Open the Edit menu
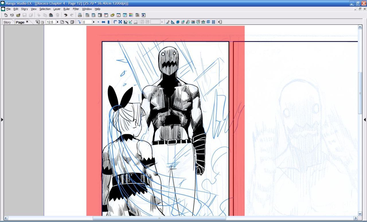The height and width of the screenshot is (222, 367). pos(16,9)
